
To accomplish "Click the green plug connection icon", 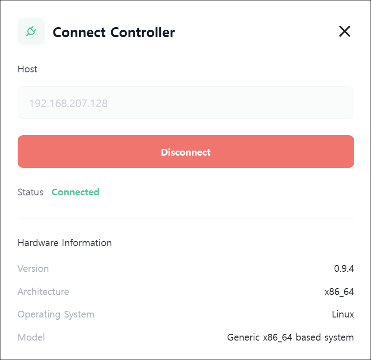I will pyautogui.click(x=31, y=31).
